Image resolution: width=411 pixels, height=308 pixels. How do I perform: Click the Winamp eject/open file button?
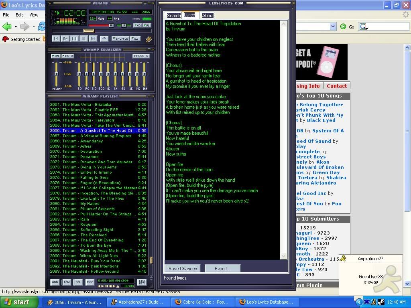pyautogui.click(x=104, y=39)
